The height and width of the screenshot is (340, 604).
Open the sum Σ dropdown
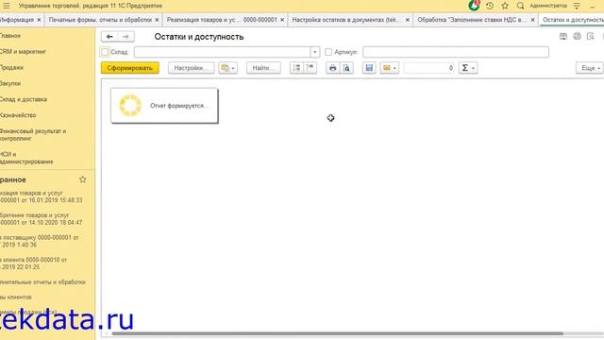(468, 68)
